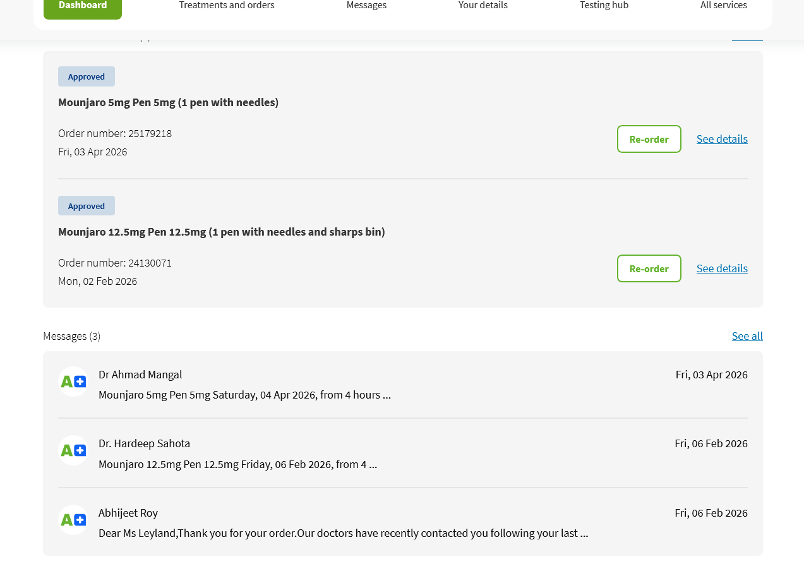Click Approved badge on the 5mg order
This screenshot has height=571, width=804.
coord(87,76)
